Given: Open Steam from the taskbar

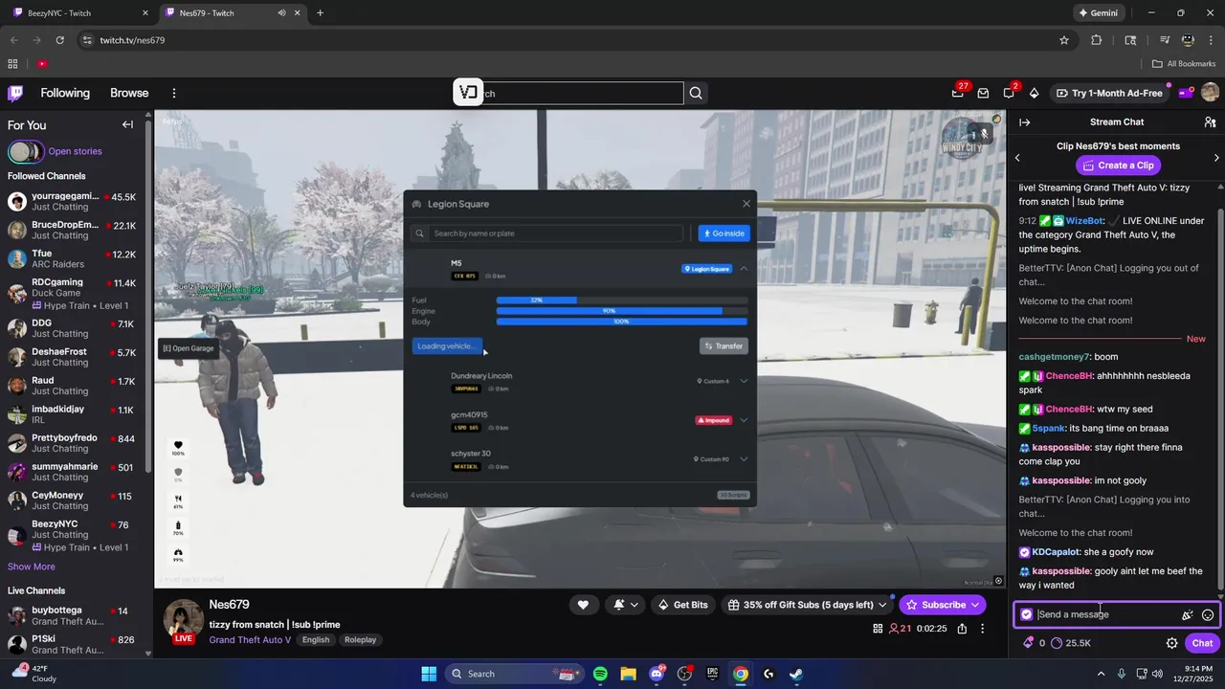Looking at the screenshot, I should click(x=796, y=674).
